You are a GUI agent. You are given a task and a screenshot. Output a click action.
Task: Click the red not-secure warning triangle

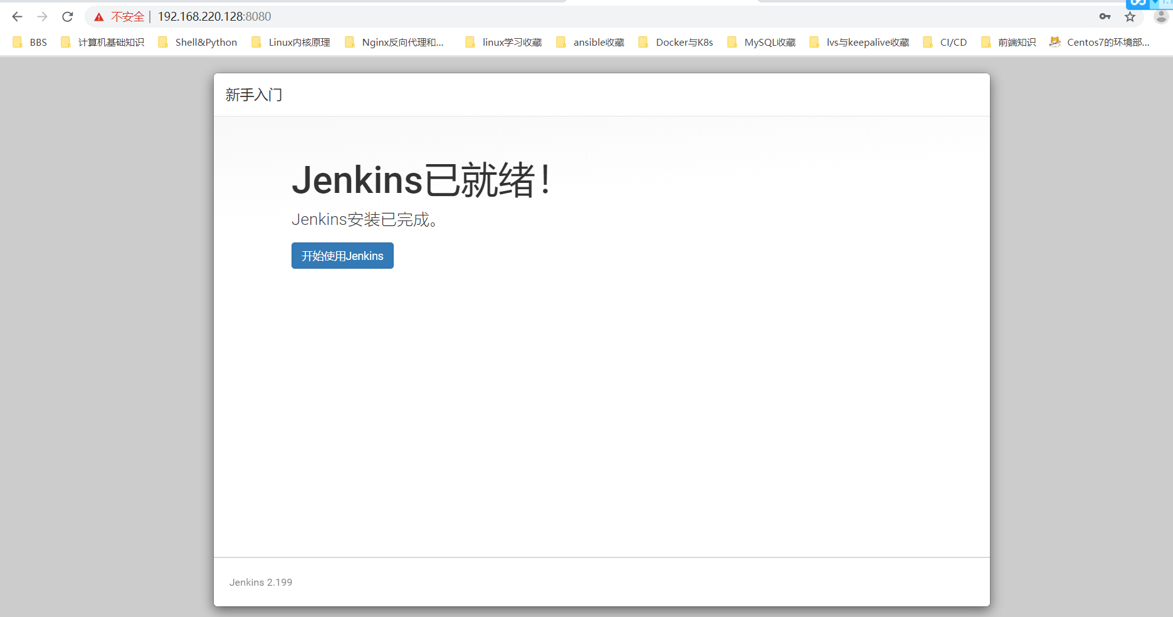click(x=99, y=17)
